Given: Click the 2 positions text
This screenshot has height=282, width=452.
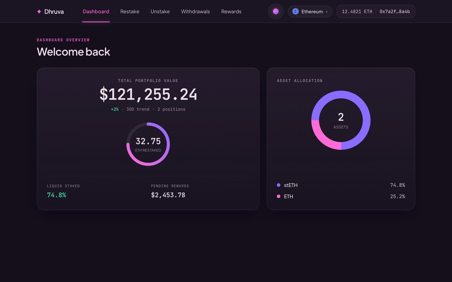Looking at the screenshot, I should pyautogui.click(x=171, y=109).
